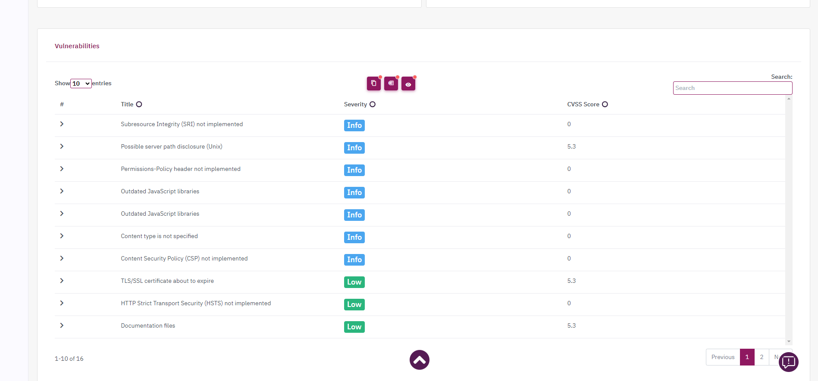Sort table by CVSS Score column

tap(605, 104)
